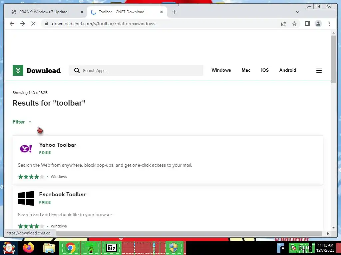Image resolution: width=341 pixels, height=255 pixels.
Task: Focus the Search Apps field
Action: pyautogui.click(x=136, y=70)
